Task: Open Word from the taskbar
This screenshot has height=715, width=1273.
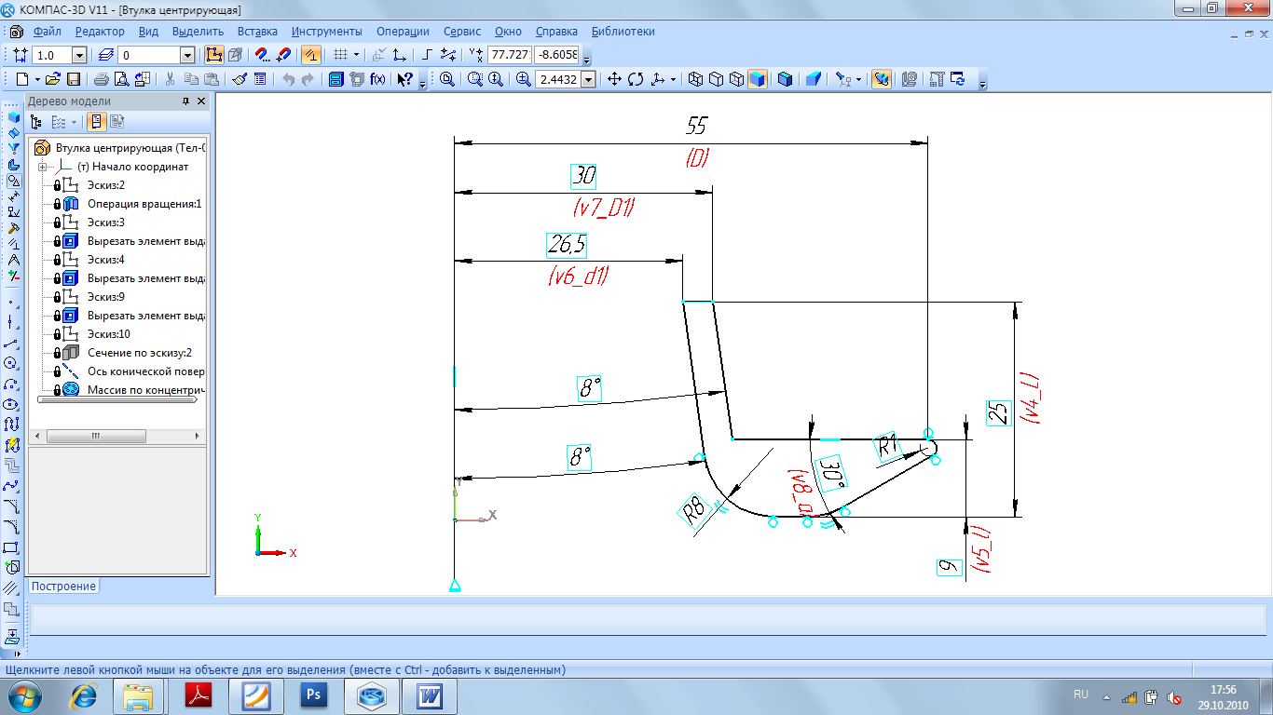Action: [x=431, y=695]
